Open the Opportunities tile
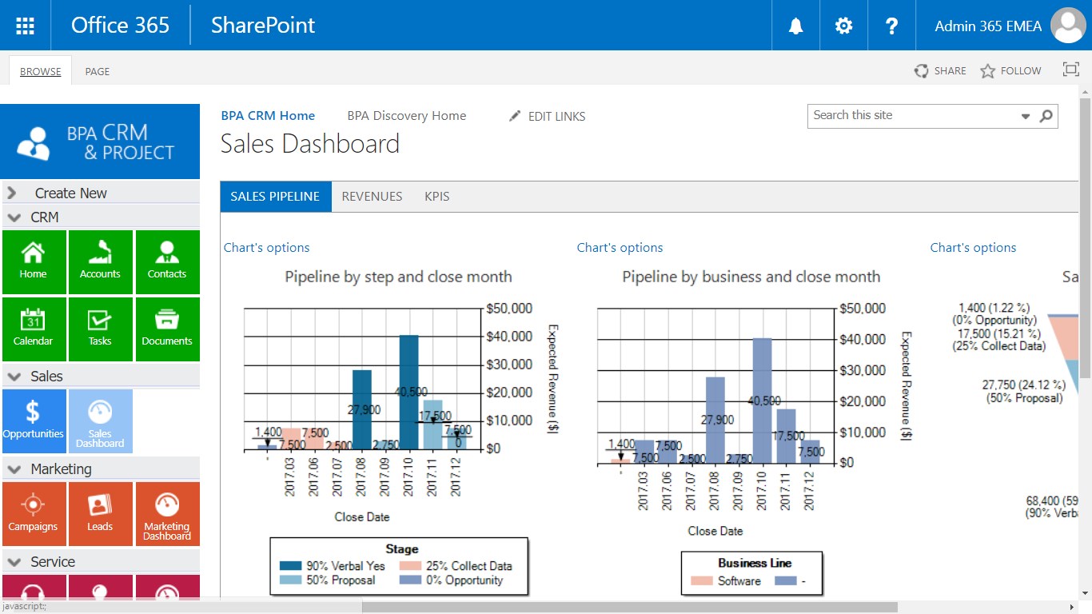 (x=34, y=421)
